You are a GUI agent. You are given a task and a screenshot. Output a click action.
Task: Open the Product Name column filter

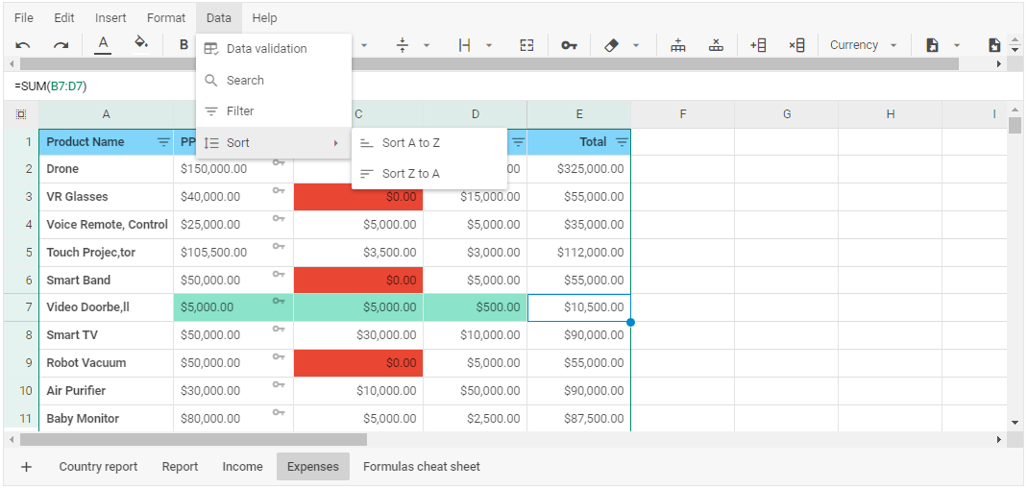click(162, 142)
